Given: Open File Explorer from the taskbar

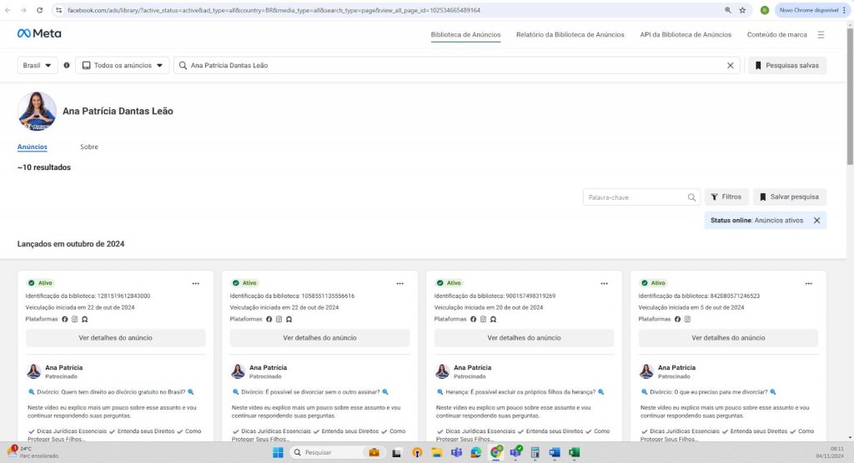Looking at the screenshot, I should click(x=436, y=452).
